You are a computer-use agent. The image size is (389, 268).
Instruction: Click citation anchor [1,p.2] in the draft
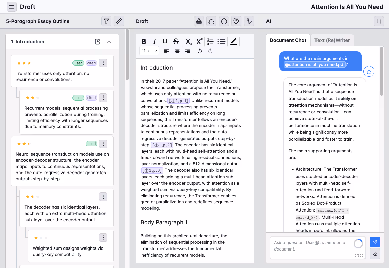162,145
